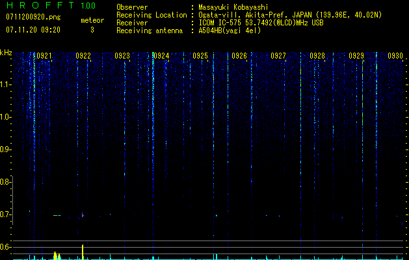Click the 0.6 kHz axis label
409x260 pixels.
coord(5,247)
